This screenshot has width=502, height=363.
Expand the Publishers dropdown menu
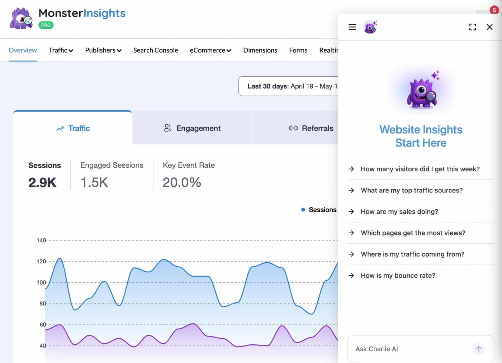click(x=103, y=50)
